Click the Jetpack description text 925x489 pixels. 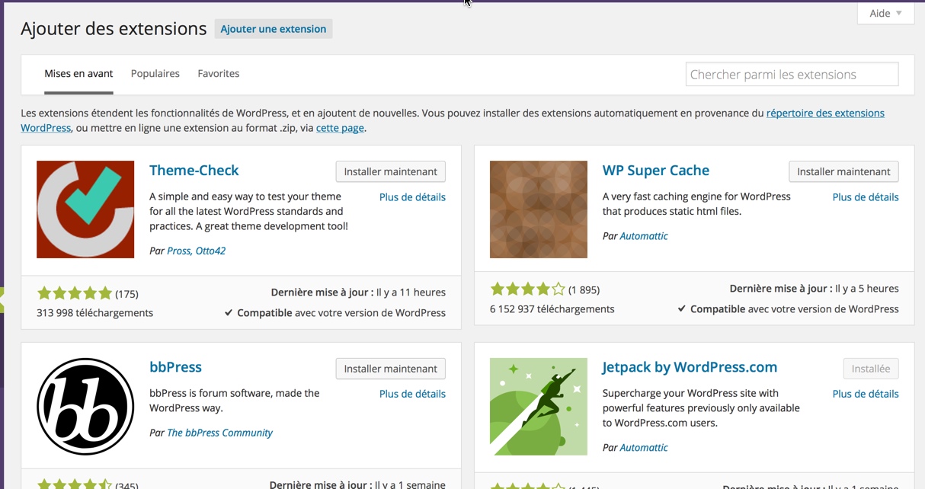[x=702, y=407]
